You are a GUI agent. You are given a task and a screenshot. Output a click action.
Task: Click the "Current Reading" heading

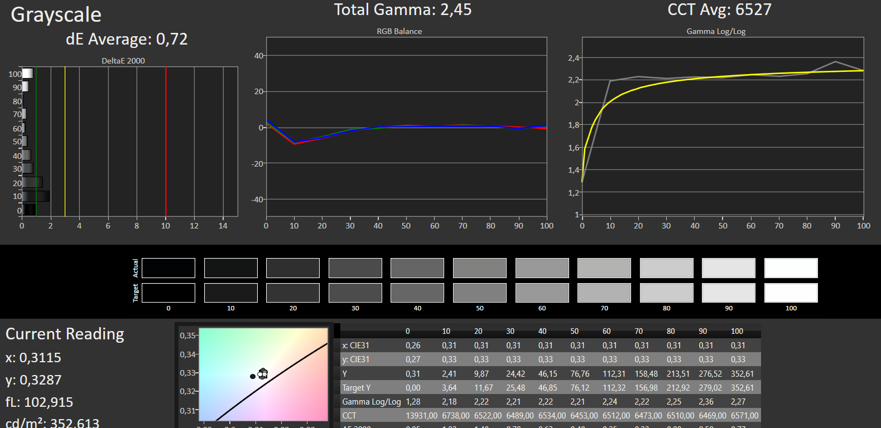point(65,334)
